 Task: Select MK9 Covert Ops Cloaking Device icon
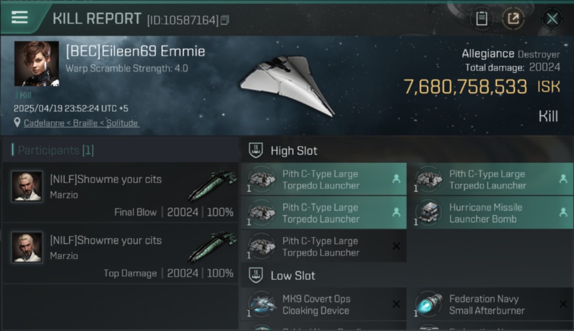point(261,305)
